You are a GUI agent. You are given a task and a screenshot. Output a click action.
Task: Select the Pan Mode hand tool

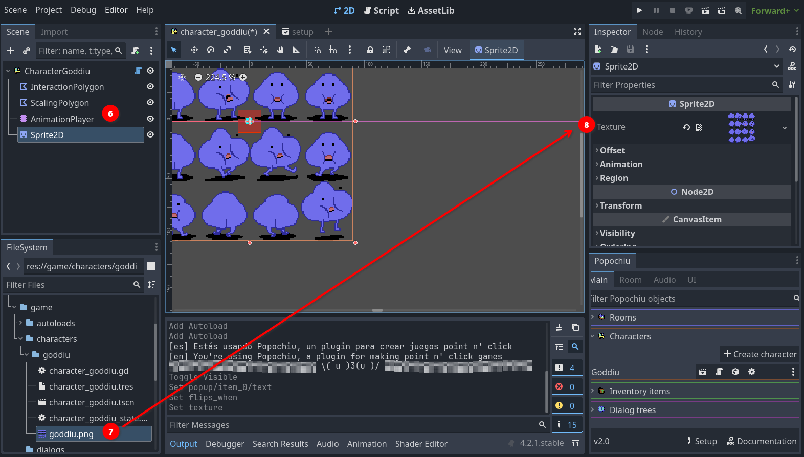click(280, 50)
